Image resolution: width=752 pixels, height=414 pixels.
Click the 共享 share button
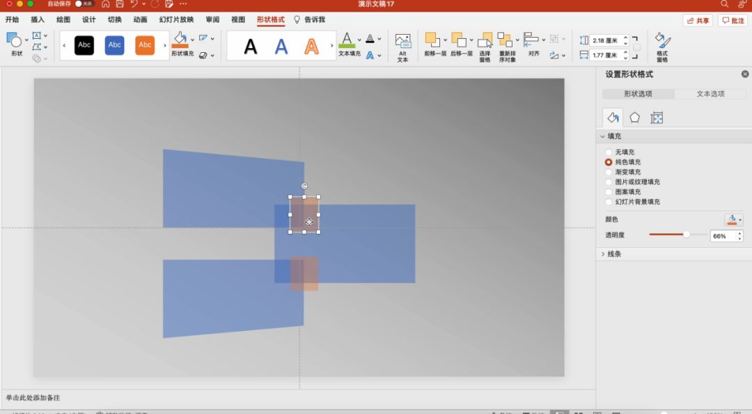(698, 21)
